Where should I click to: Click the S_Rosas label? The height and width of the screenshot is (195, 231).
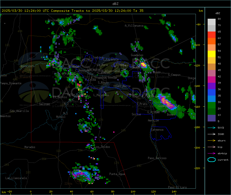(x=103, y=83)
